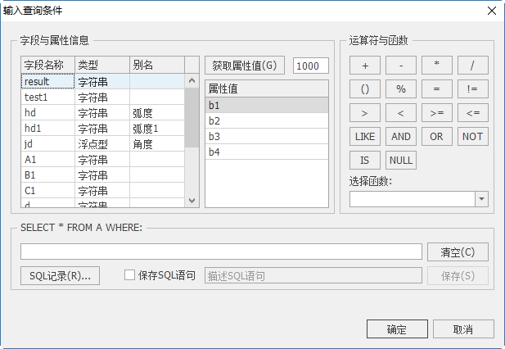Screen dimensions: 505x349
Task: Enable the 保存SQL语句 checkbox
Action: (x=129, y=276)
